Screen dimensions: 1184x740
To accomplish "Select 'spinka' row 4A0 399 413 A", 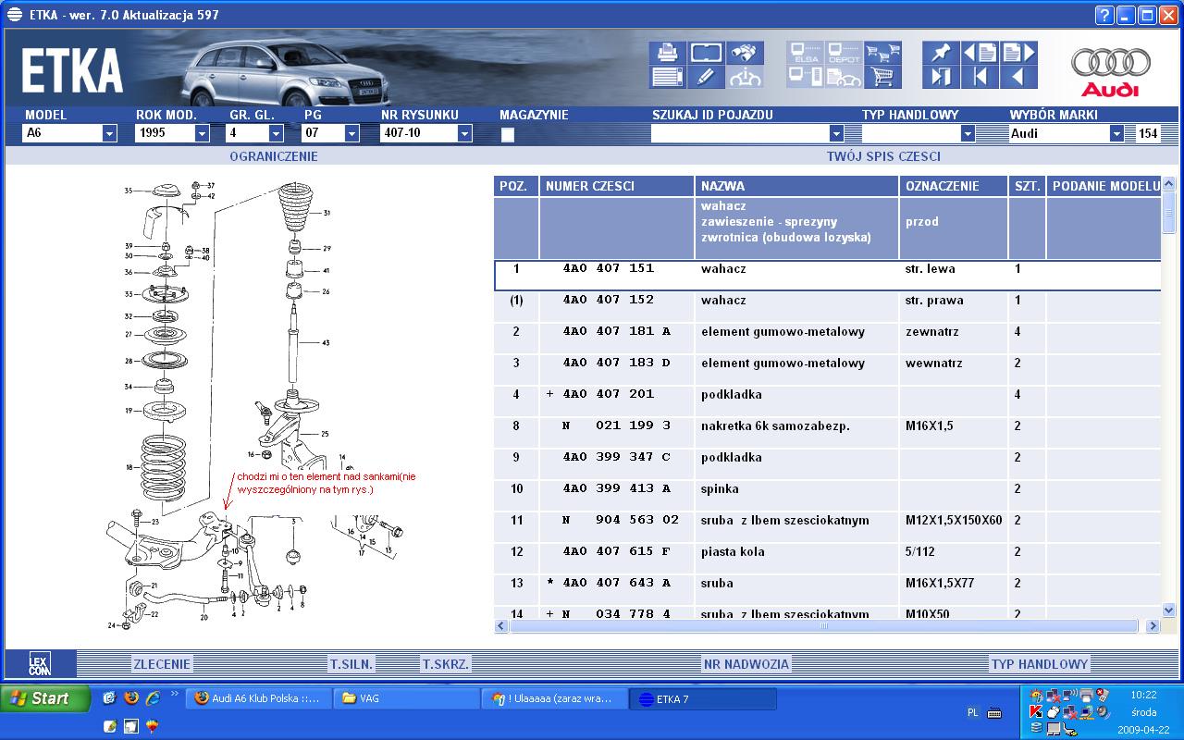I will coord(827,496).
